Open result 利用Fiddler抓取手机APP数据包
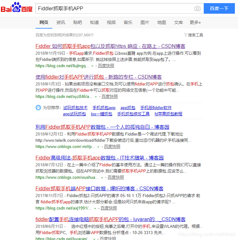Screen dimensions: 238x240 102,127
